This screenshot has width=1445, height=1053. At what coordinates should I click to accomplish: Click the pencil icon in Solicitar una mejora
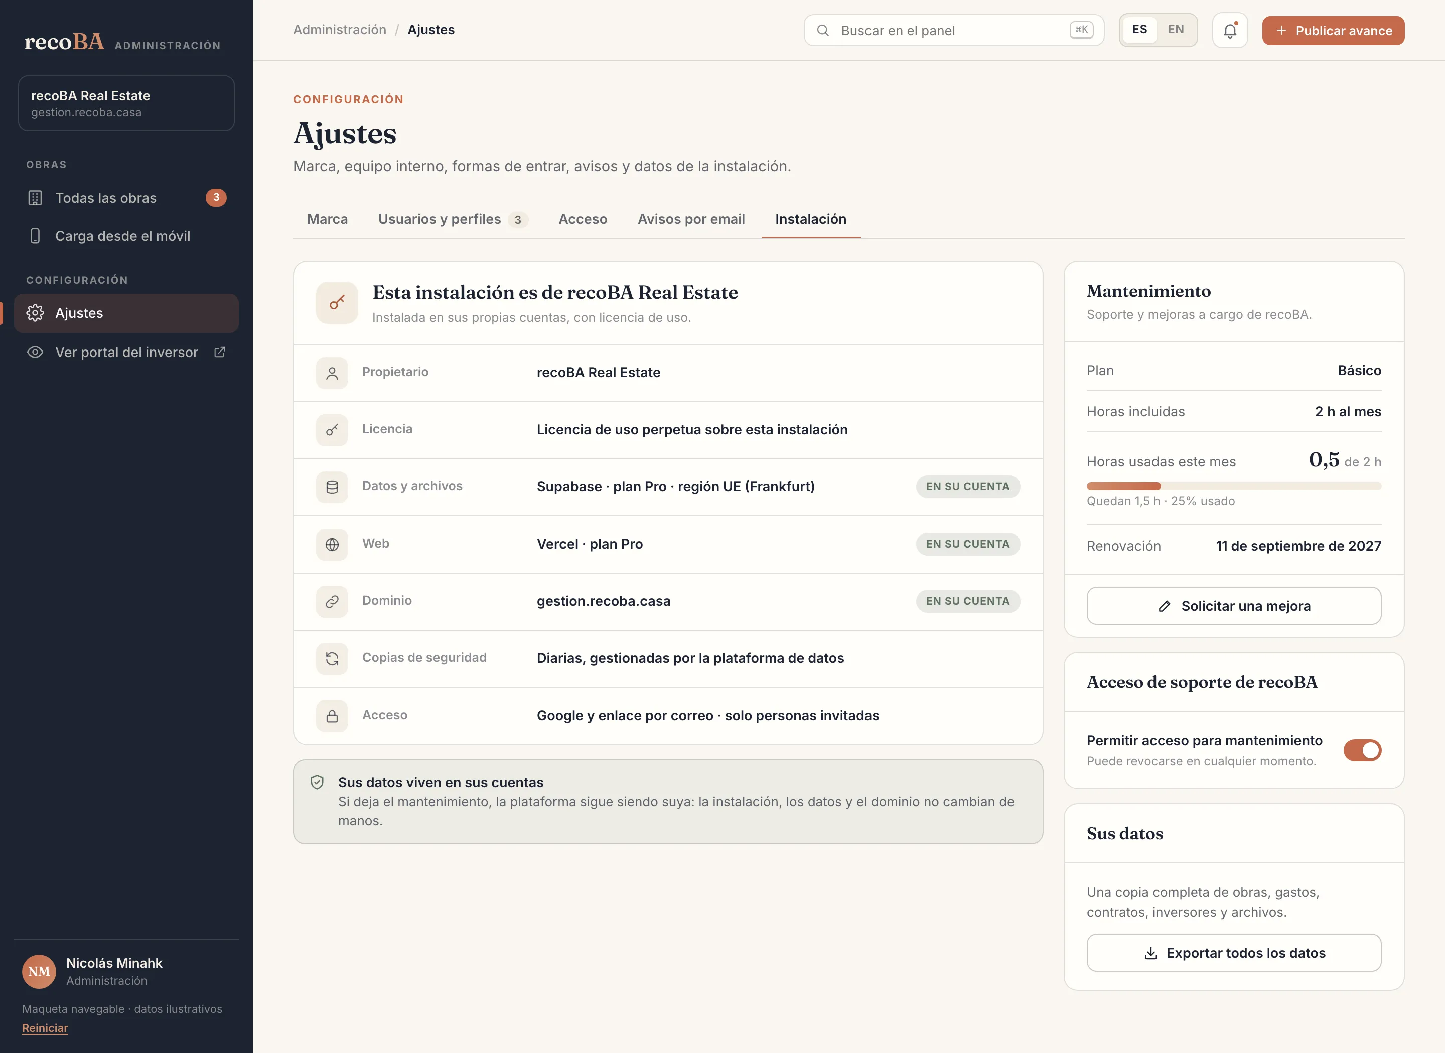[x=1164, y=606]
